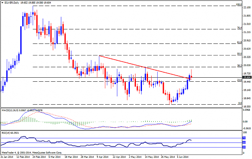Click the 100.0 Fibonacci level label
Screen dimensions: 252x159
(239, 4)
